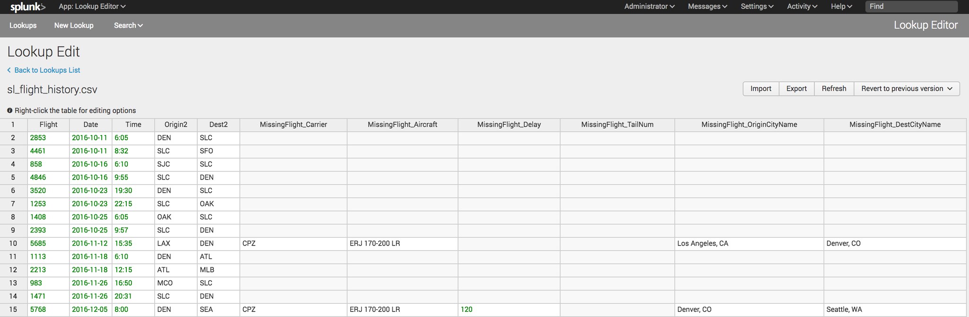The width and height of the screenshot is (969, 317).
Task: Select row number 7 header
Action: 13,204
